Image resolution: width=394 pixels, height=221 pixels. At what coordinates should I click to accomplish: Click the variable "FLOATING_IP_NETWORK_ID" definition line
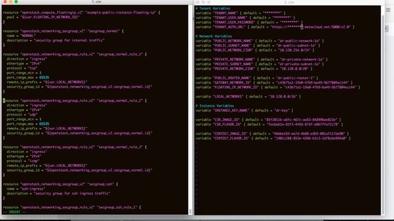pyautogui.click(x=278, y=87)
